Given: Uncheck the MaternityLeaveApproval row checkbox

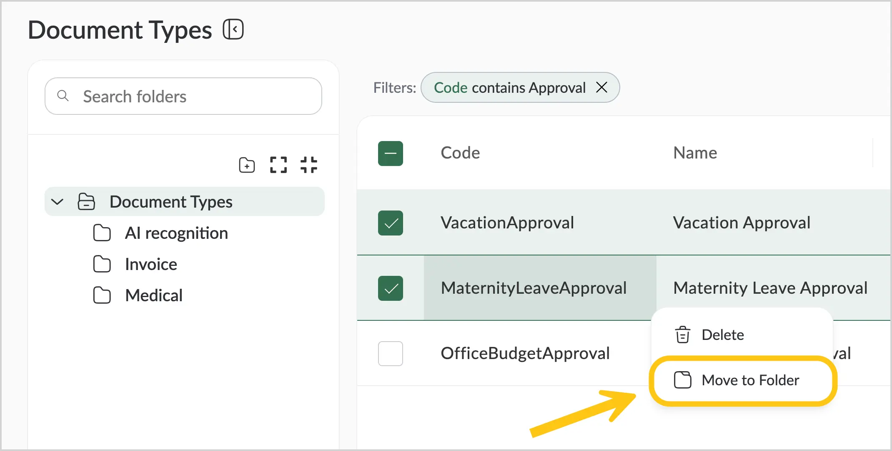Looking at the screenshot, I should pos(391,288).
